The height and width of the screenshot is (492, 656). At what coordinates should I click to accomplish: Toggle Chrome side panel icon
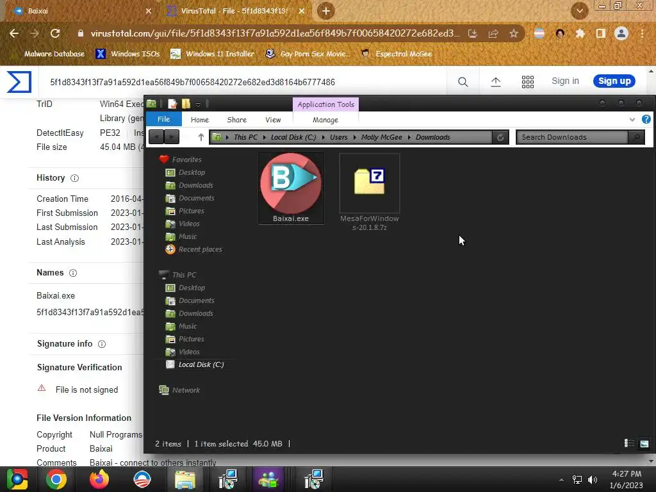coord(601,33)
